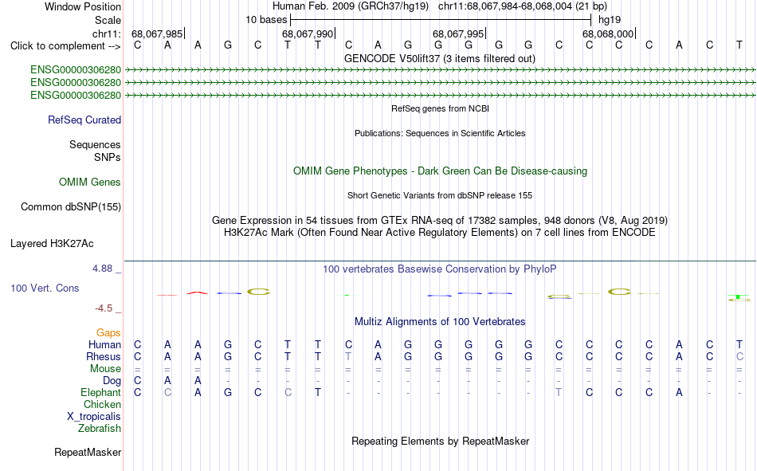
Task: Click the '10 bases' scale text
Action: 266,20
